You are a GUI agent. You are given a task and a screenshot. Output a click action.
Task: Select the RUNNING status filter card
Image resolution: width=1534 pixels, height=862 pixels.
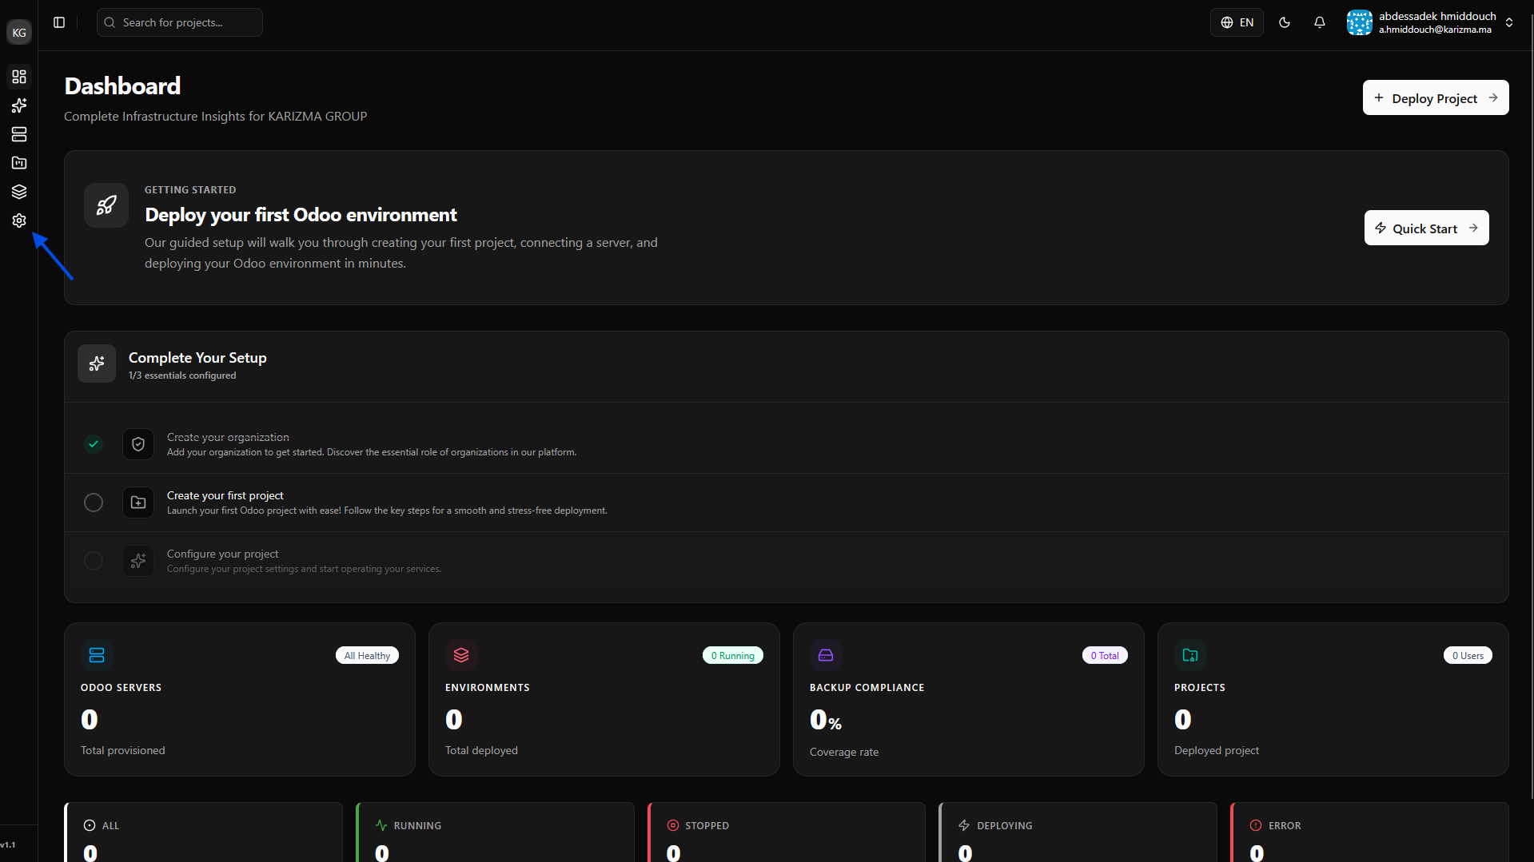point(496,832)
